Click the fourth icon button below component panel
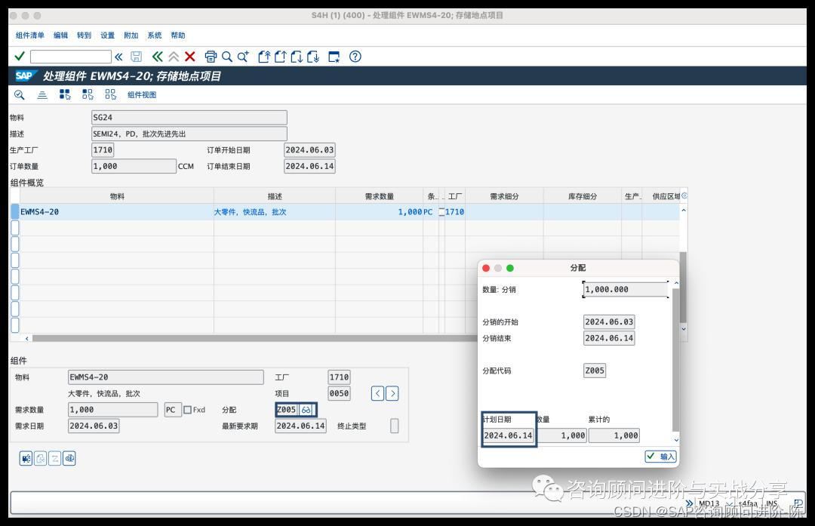815x526 pixels. click(69, 458)
